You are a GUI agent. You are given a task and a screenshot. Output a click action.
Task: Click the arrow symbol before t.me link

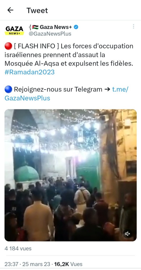pos(107,89)
